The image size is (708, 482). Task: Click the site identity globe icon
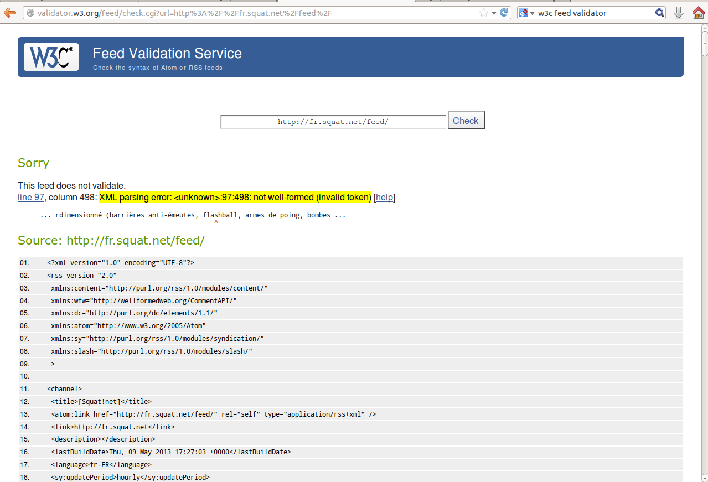pos(30,13)
